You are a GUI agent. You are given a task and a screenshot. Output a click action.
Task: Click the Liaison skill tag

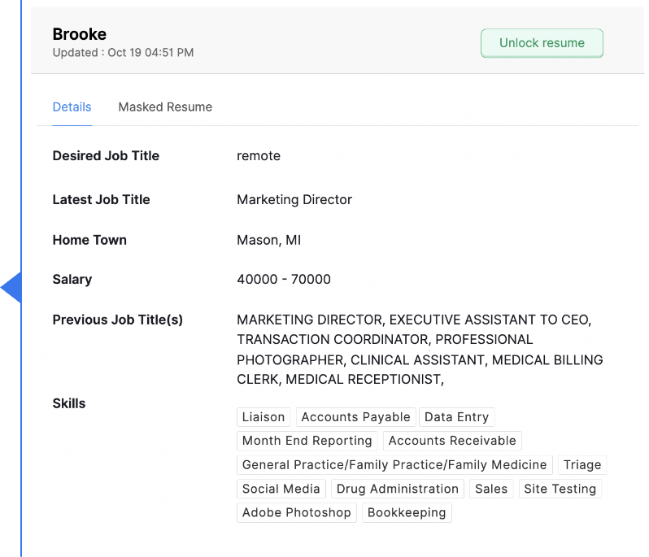point(264,417)
